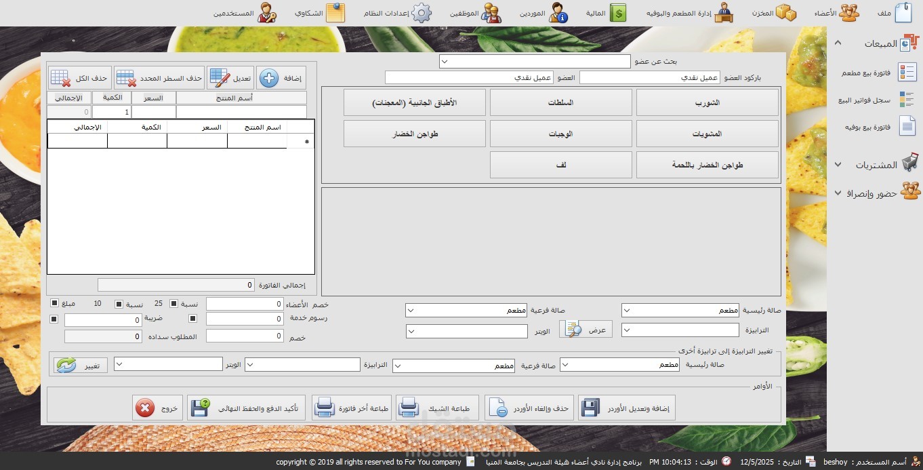The width and height of the screenshot is (923, 470).
Task: Click حذف وإلغاء الأوردر button
Action: [529, 408]
